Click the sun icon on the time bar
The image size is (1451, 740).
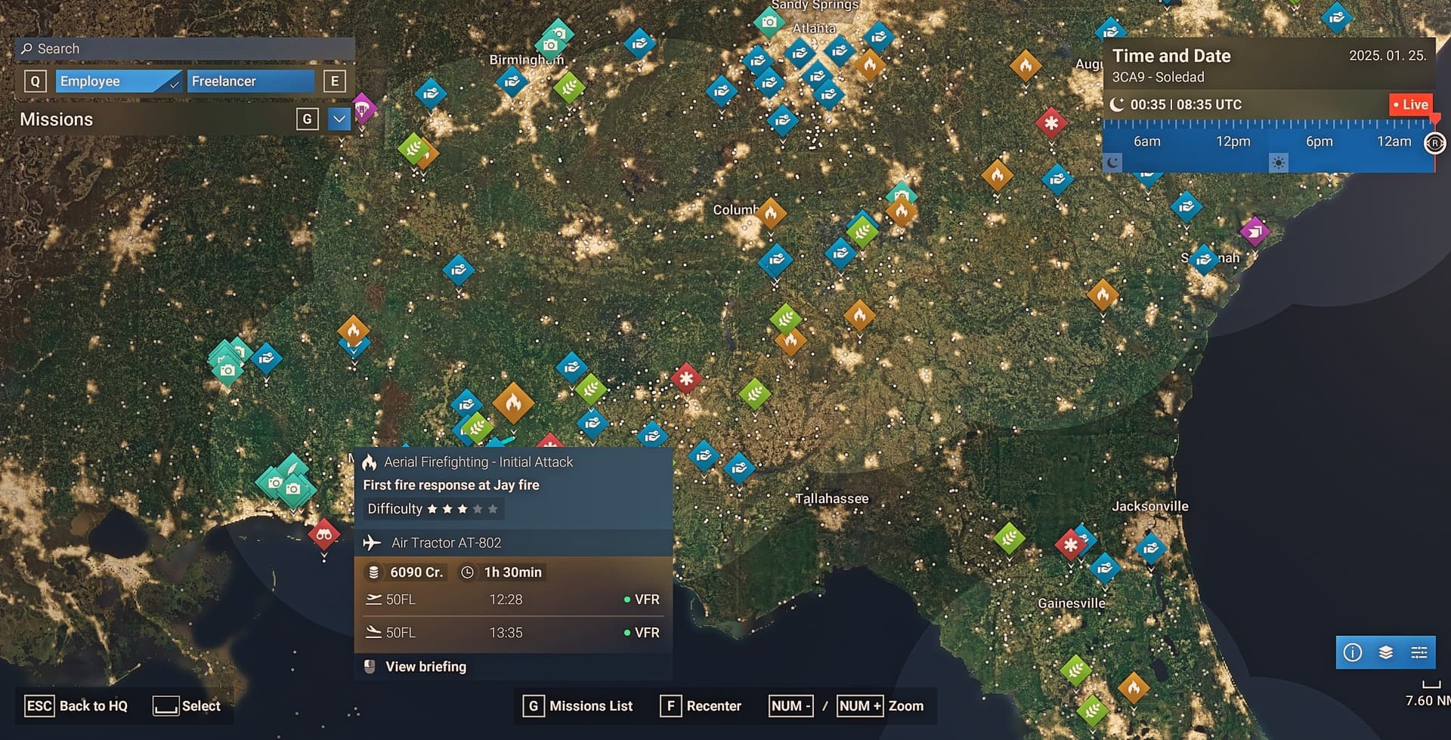(1278, 162)
